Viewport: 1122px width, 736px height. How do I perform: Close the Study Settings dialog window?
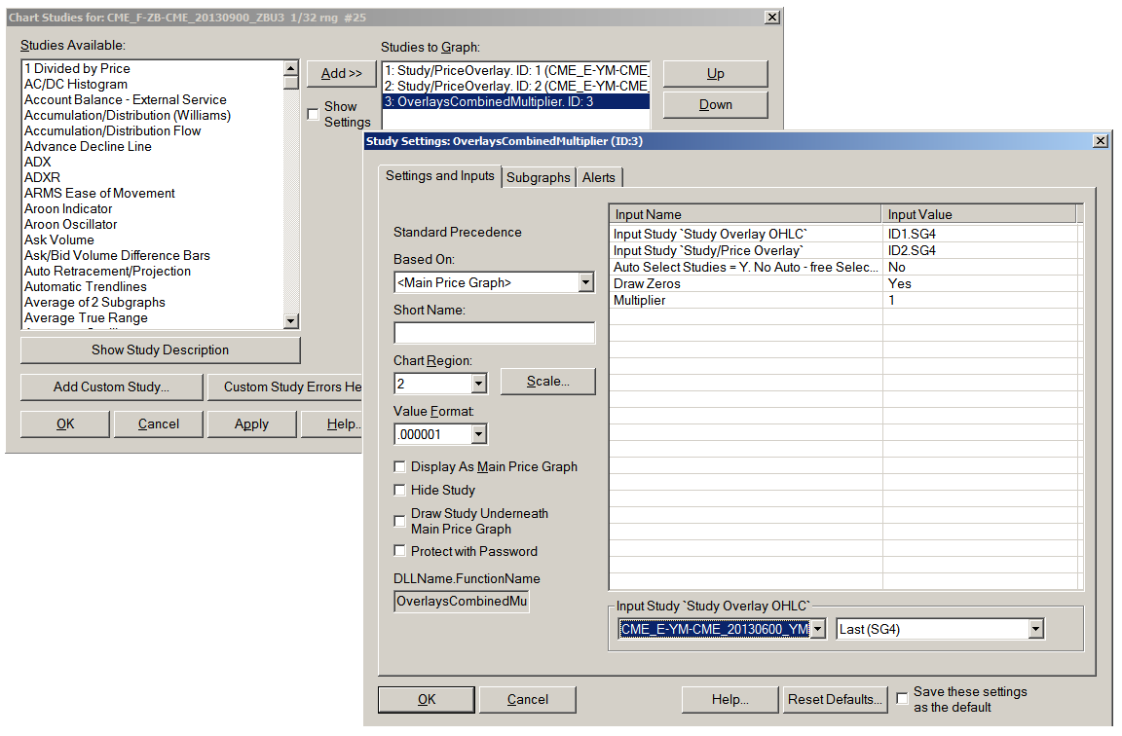(1101, 141)
